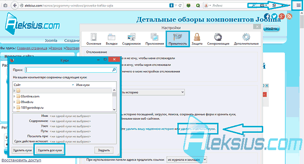Open the Yandex search engine dropdown arrow
This screenshot has width=304, height=164.
[210, 5]
